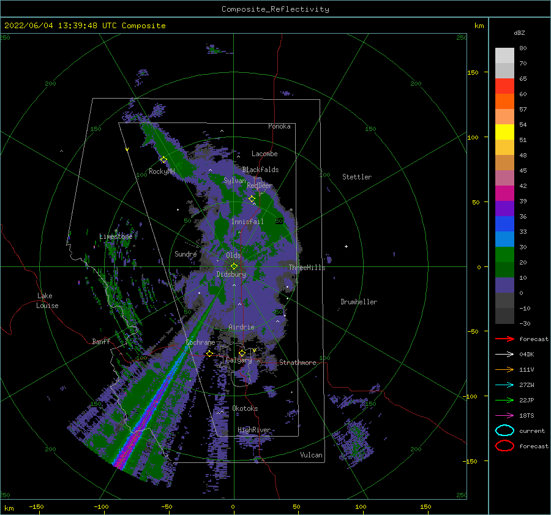Click the Stettler city label
The height and width of the screenshot is (515, 551).
[357, 177]
